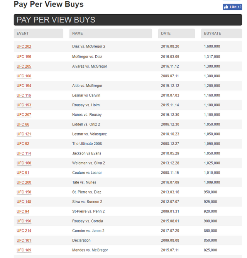
Task: Open the UFC 200 event link
Action: click(x=24, y=182)
